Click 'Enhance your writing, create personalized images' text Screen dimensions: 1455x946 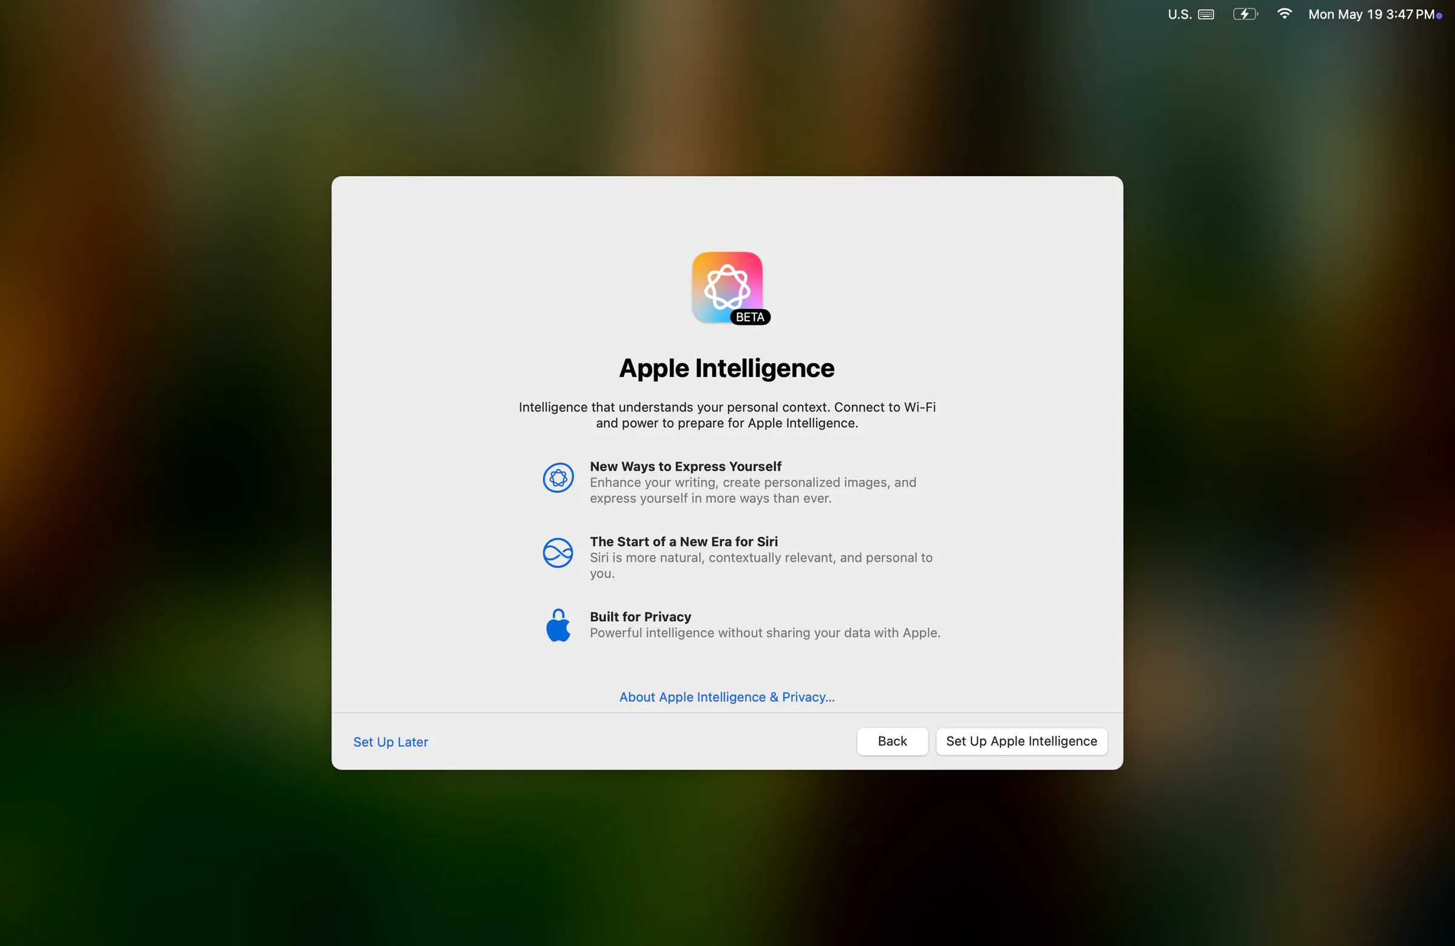(x=753, y=490)
